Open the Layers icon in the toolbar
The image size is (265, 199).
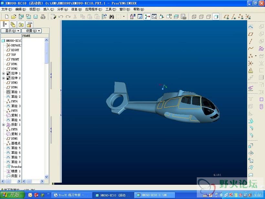tap(176, 17)
